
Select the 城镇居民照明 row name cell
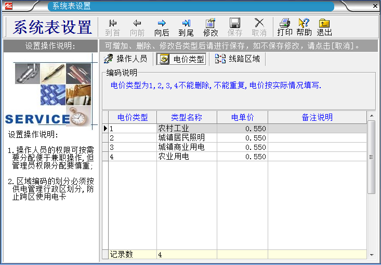point(187,138)
